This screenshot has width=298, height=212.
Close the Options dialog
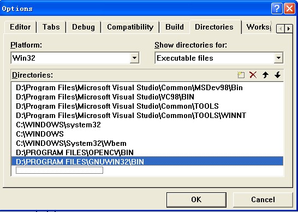[x=289, y=9]
